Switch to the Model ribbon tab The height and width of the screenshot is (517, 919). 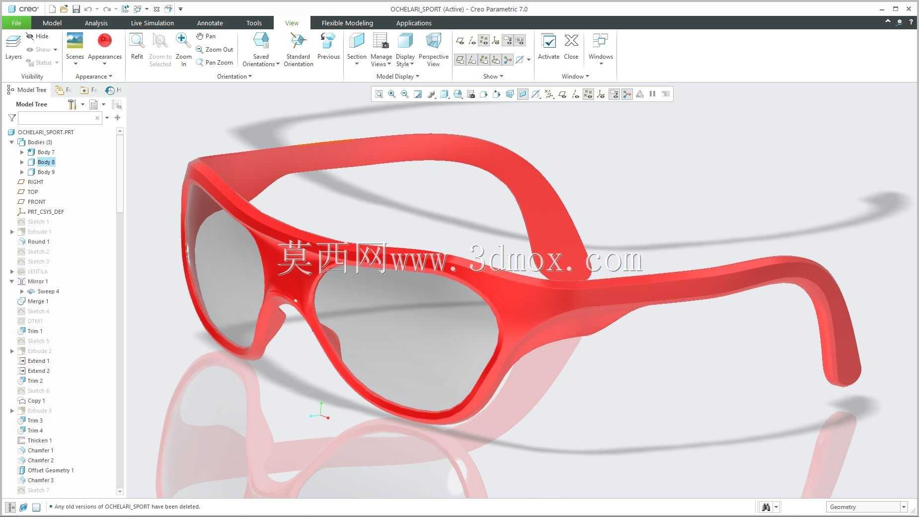tap(52, 23)
